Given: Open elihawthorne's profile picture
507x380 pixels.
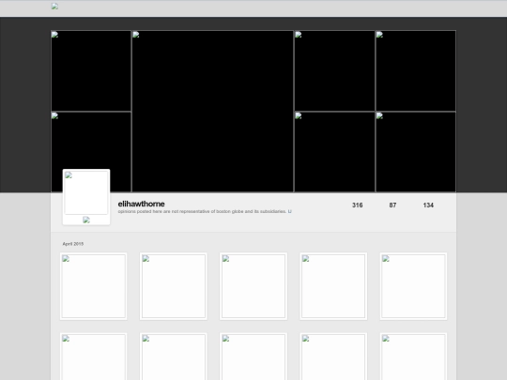Looking at the screenshot, I should 86,193.
